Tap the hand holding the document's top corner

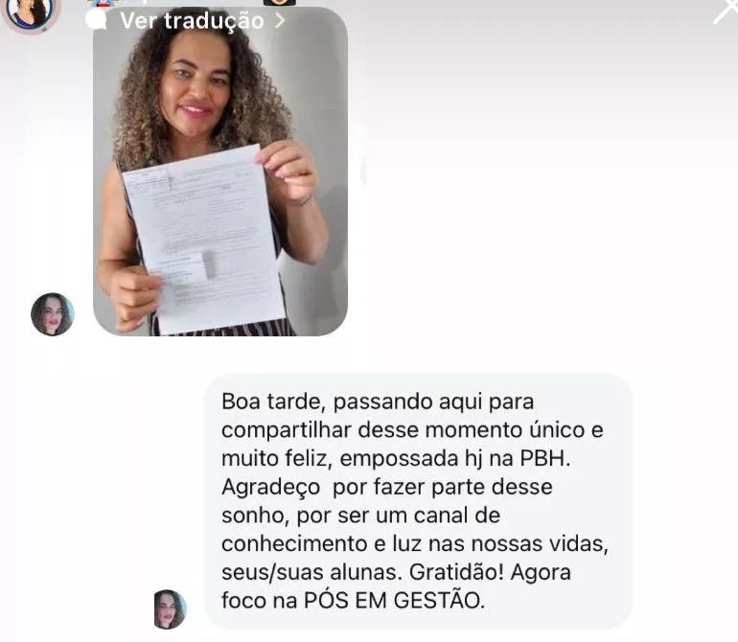[288, 170]
